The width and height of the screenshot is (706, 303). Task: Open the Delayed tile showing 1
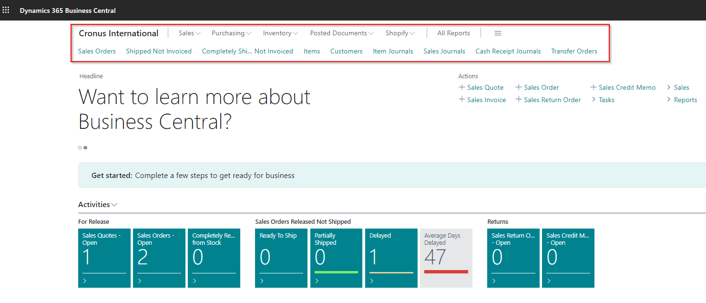(x=391, y=258)
